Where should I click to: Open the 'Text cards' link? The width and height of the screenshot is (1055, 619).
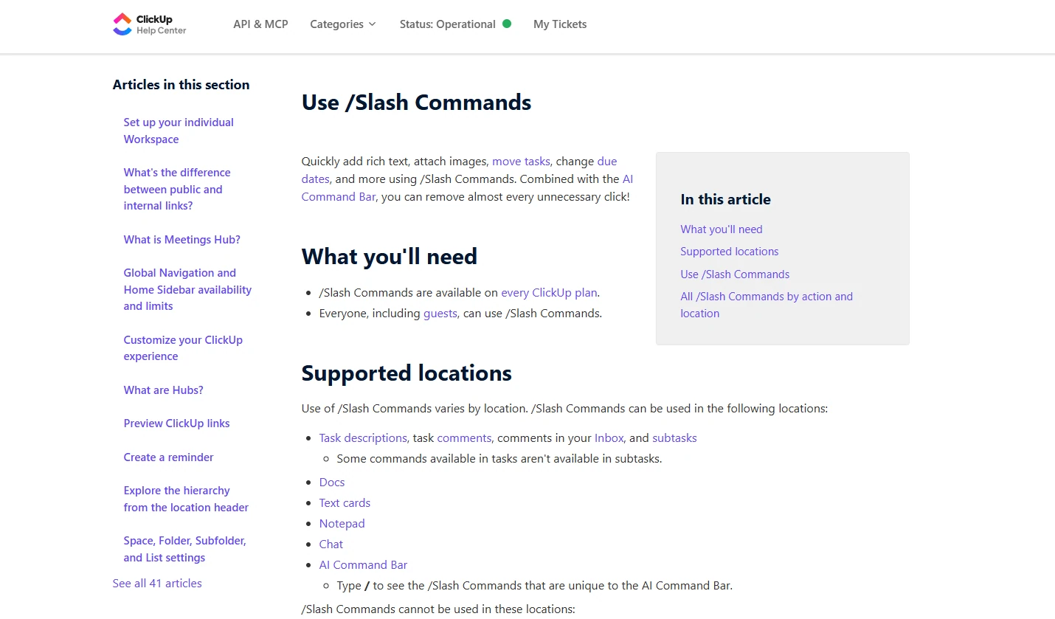pyautogui.click(x=345, y=503)
